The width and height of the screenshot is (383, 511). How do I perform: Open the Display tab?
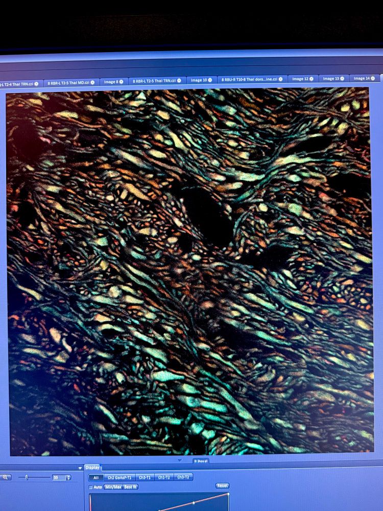point(92,468)
